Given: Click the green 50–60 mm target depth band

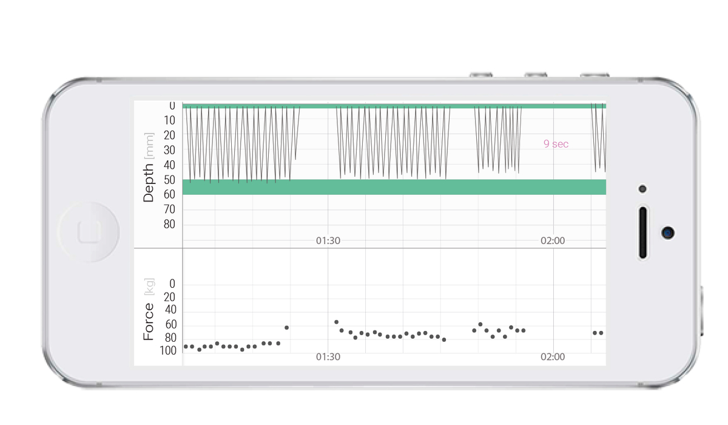Looking at the screenshot, I should [394, 187].
